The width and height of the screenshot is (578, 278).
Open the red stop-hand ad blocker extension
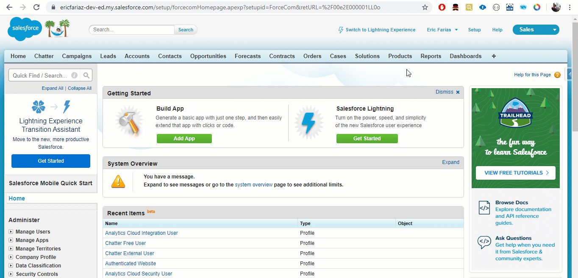[442, 7]
